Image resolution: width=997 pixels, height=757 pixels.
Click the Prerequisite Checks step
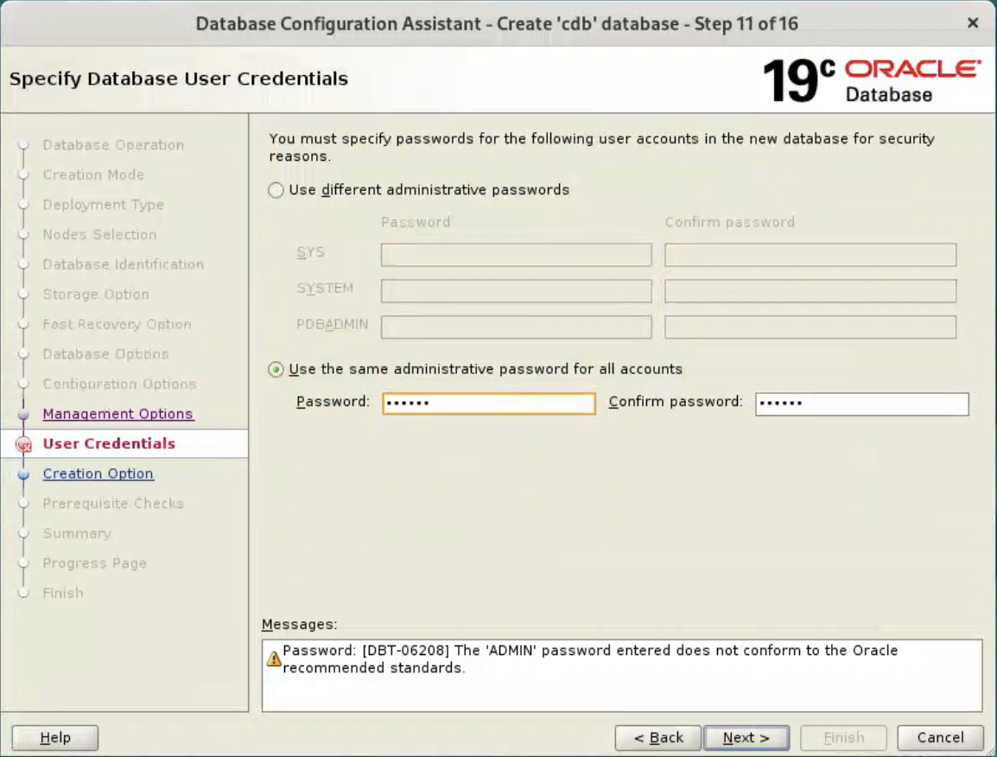pos(113,504)
